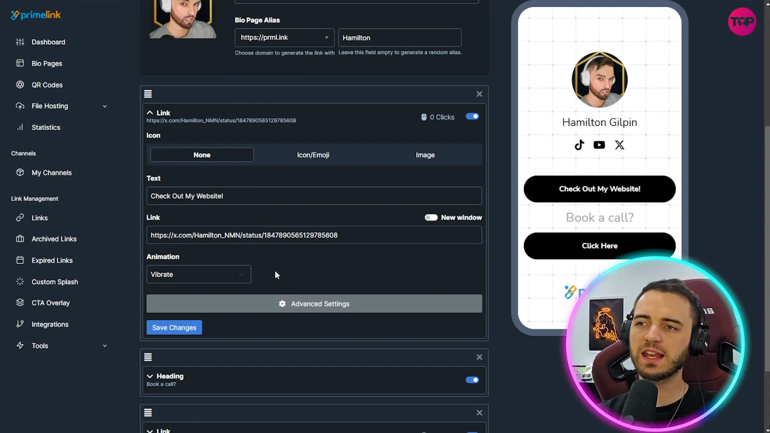Click the page vertical scrollbar
This screenshot has width=770, height=433.
(767, 249)
